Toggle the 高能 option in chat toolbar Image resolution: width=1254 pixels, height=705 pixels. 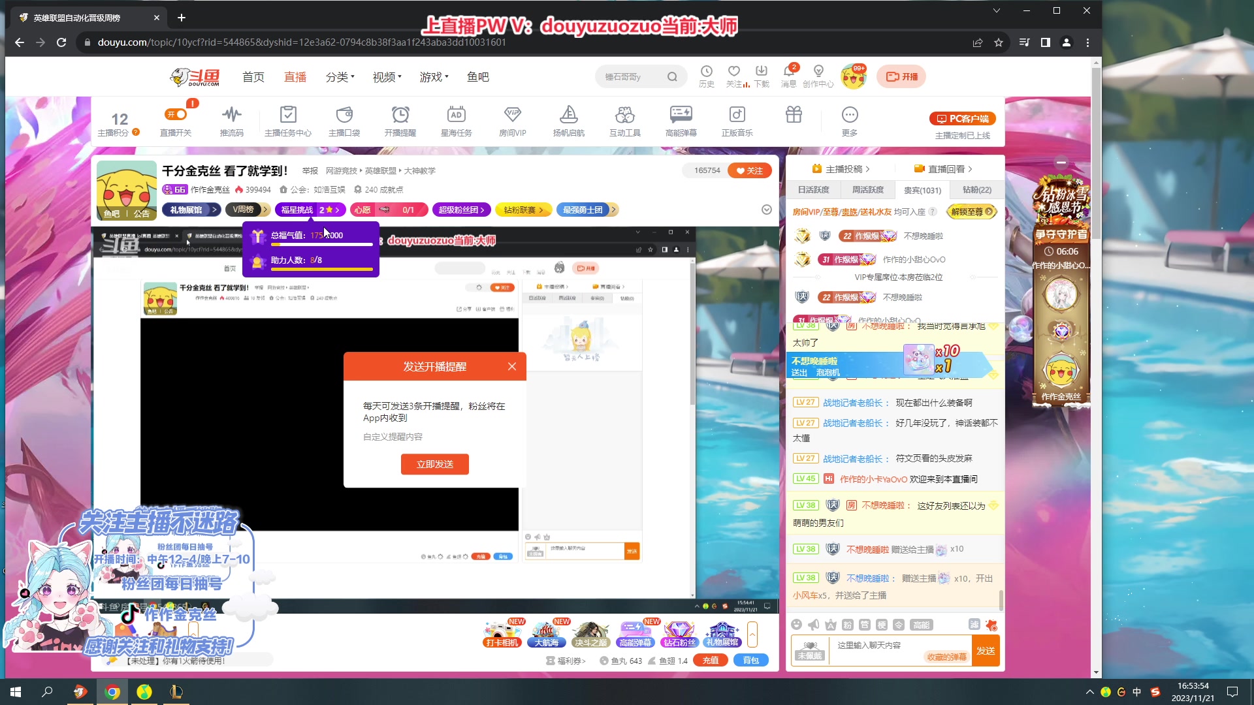point(921,625)
